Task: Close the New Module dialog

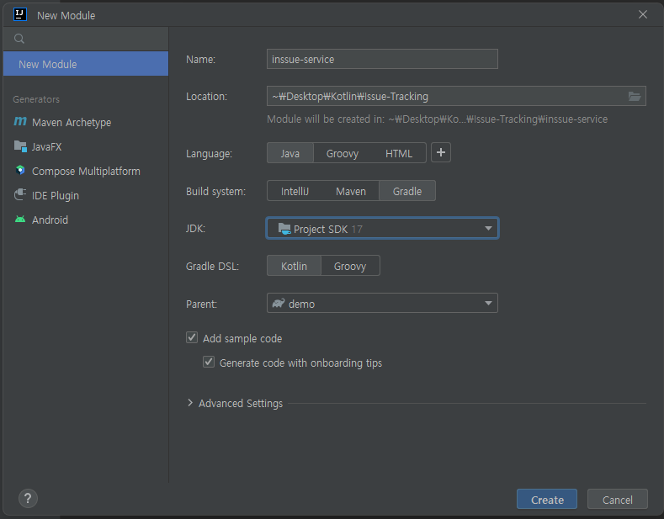Action: [x=642, y=14]
